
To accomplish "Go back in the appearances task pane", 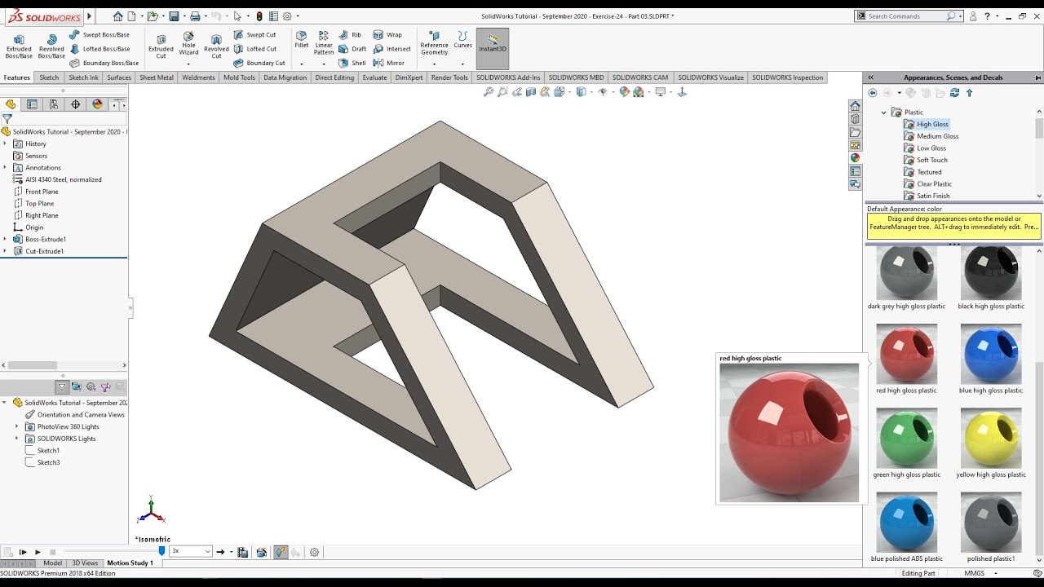I will pyautogui.click(x=873, y=93).
